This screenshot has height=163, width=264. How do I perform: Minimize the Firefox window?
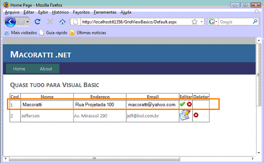(235, 5)
